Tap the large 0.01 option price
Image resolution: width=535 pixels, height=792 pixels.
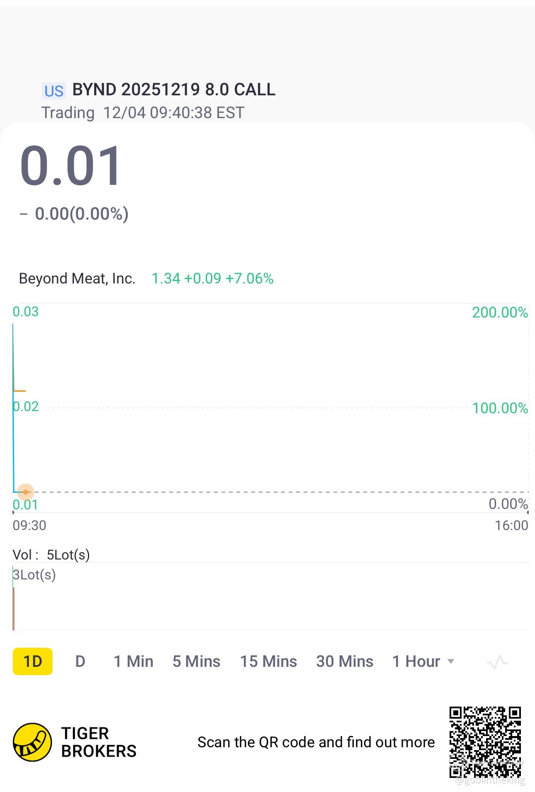click(x=71, y=166)
